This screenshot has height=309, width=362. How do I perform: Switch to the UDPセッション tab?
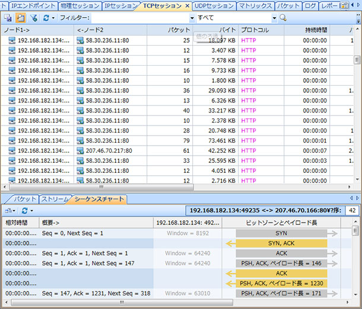[x=215, y=6]
